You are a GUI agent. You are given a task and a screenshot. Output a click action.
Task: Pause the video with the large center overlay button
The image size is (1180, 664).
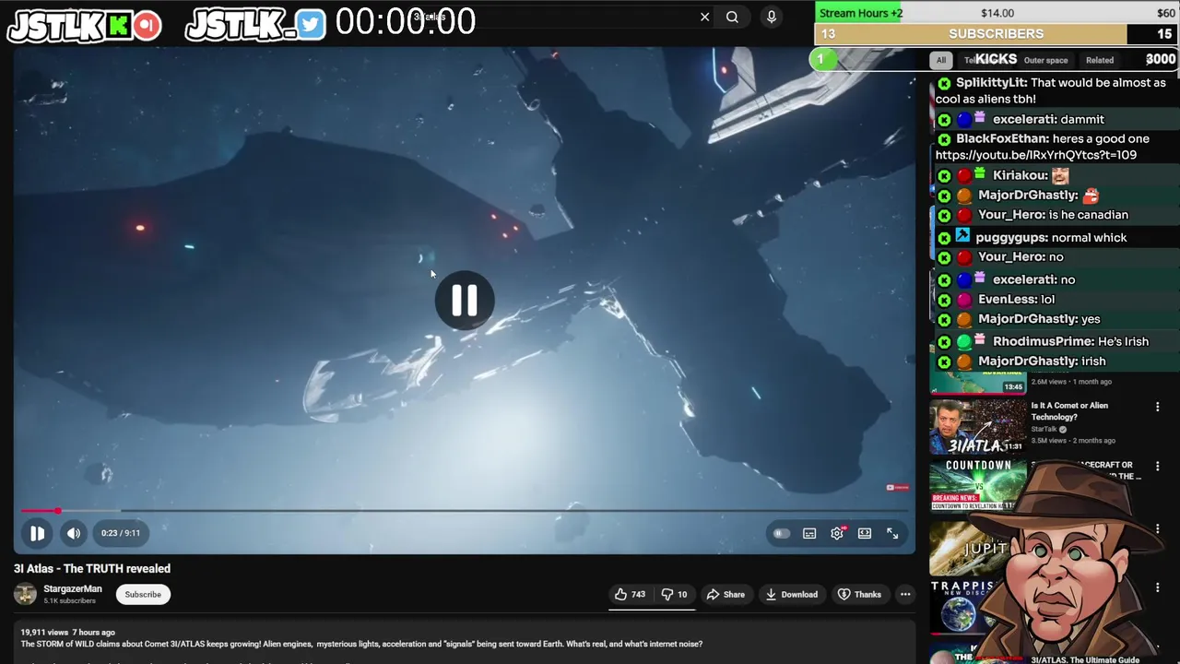[x=464, y=300]
